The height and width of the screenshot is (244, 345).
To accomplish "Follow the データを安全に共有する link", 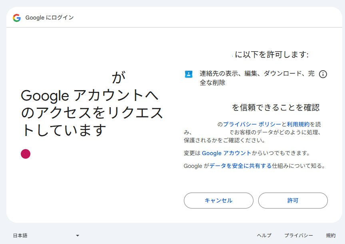I will pos(240,166).
